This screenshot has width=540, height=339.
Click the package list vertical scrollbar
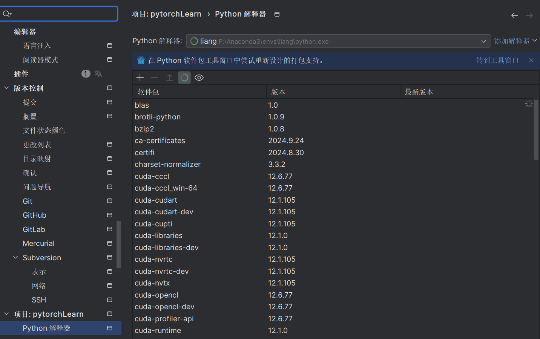(536, 130)
